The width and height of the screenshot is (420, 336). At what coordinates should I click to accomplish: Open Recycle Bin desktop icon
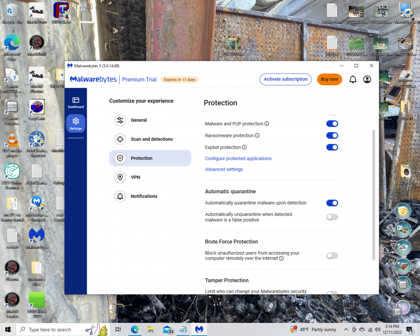(12, 13)
